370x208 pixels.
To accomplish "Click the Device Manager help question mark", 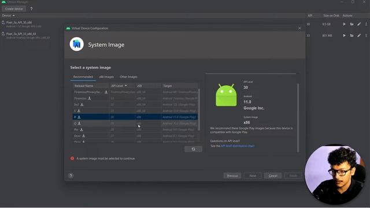I will [31, 9].
